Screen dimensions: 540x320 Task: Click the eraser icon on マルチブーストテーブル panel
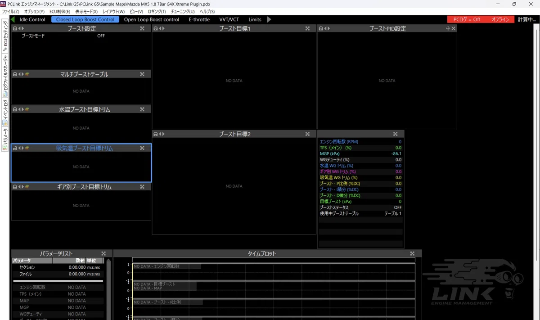[x=27, y=74]
